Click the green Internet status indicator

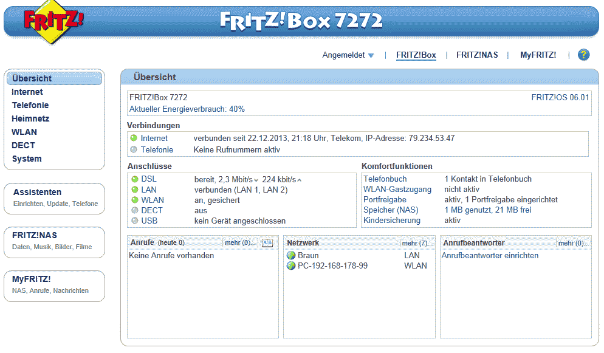pos(134,138)
